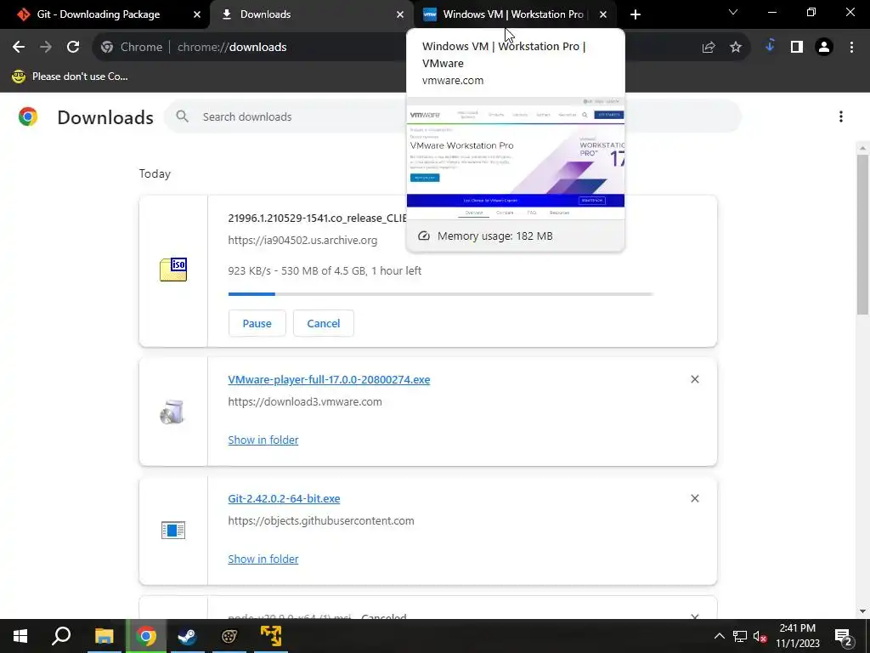Open the Windows Start menu

point(20,636)
